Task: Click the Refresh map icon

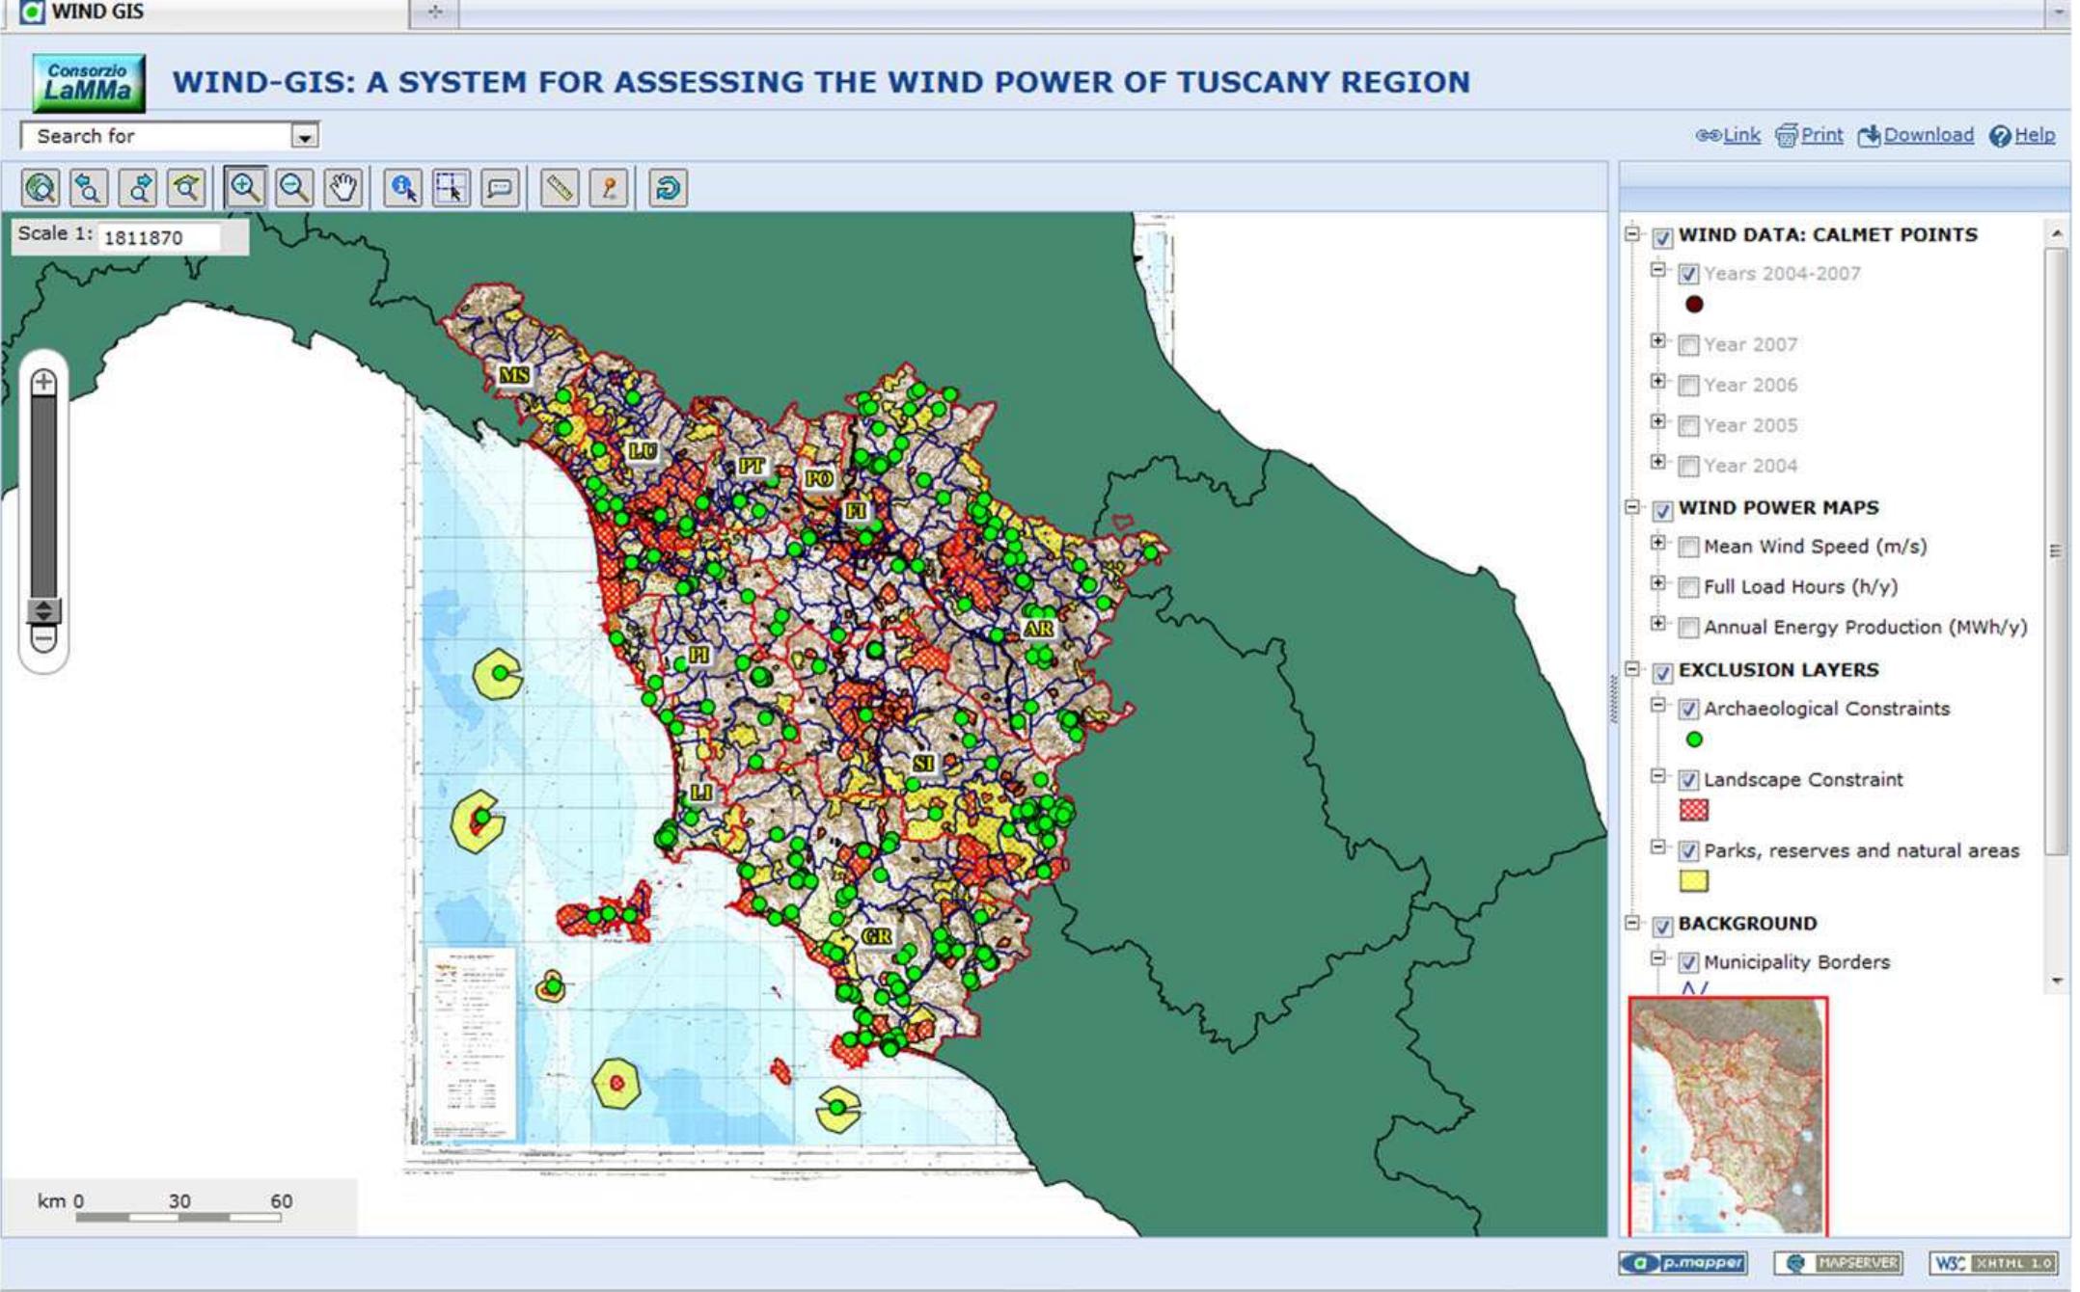Action: click(x=668, y=187)
